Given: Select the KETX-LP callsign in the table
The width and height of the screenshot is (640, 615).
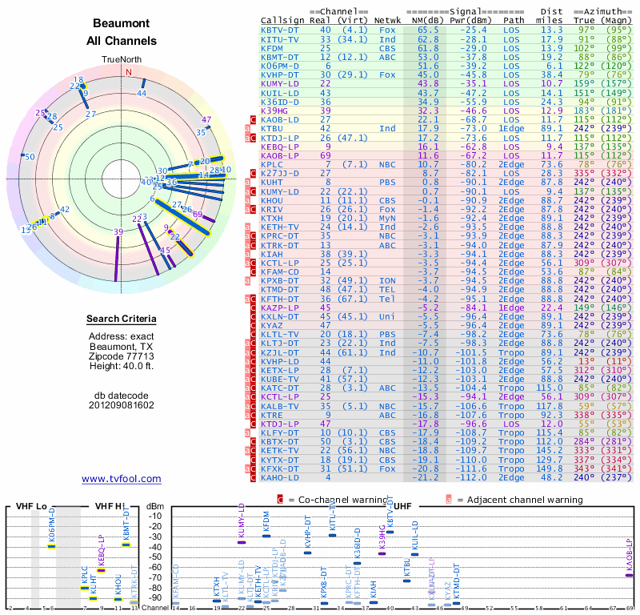Looking at the screenshot, I should 280,370.
